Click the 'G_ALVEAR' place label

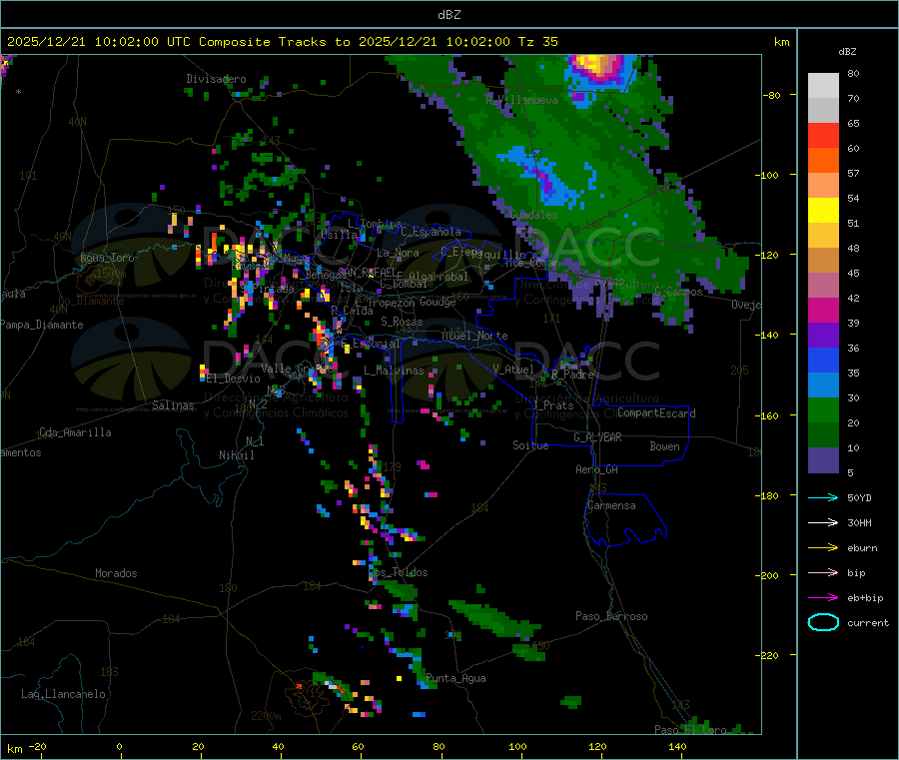597,437
